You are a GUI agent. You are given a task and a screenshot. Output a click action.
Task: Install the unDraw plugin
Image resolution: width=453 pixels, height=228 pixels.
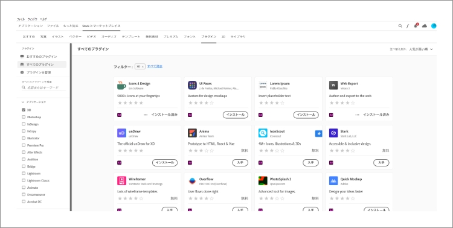[165, 162]
